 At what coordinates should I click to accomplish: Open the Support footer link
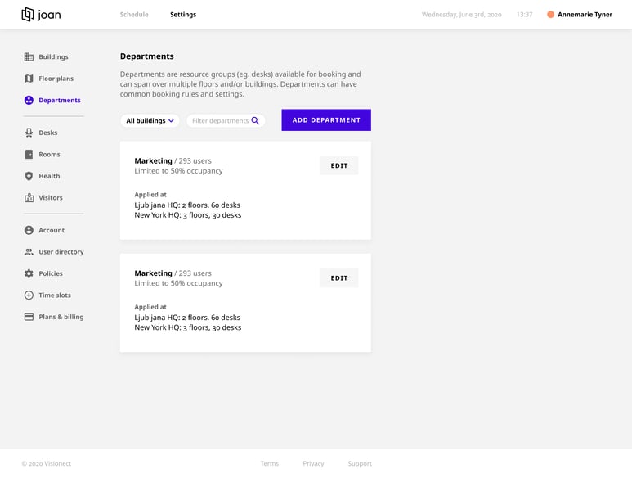(360, 464)
